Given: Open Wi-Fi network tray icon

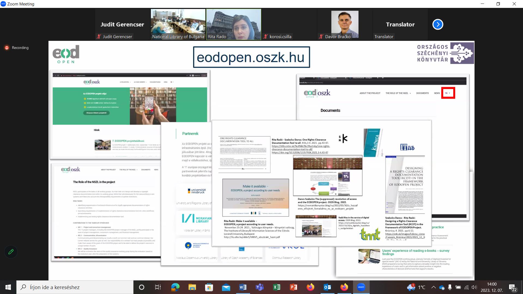Looking at the screenshot, I should [466, 287].
